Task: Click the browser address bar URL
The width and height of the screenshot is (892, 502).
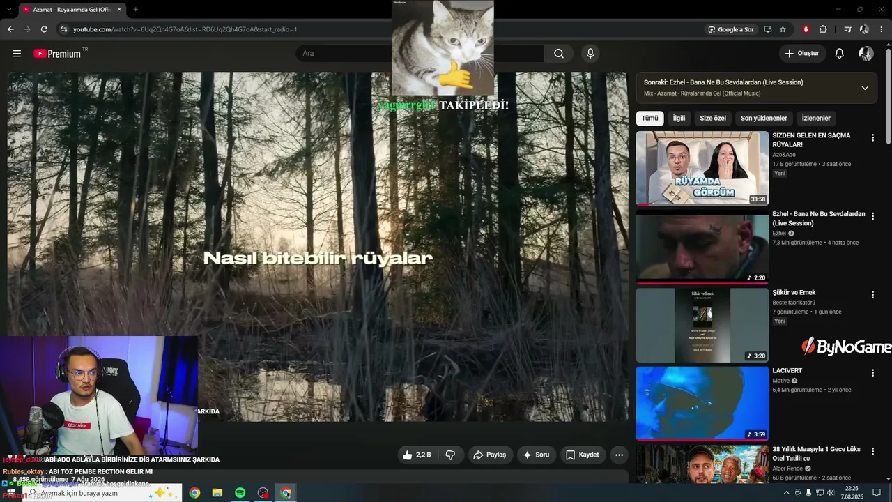Action: click(x=185, y=29)
